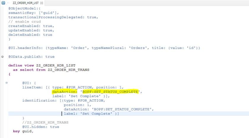Click the highlighted 'dataAction:' keyword
This screenshot has width=249, height=138.
[65, 92]
